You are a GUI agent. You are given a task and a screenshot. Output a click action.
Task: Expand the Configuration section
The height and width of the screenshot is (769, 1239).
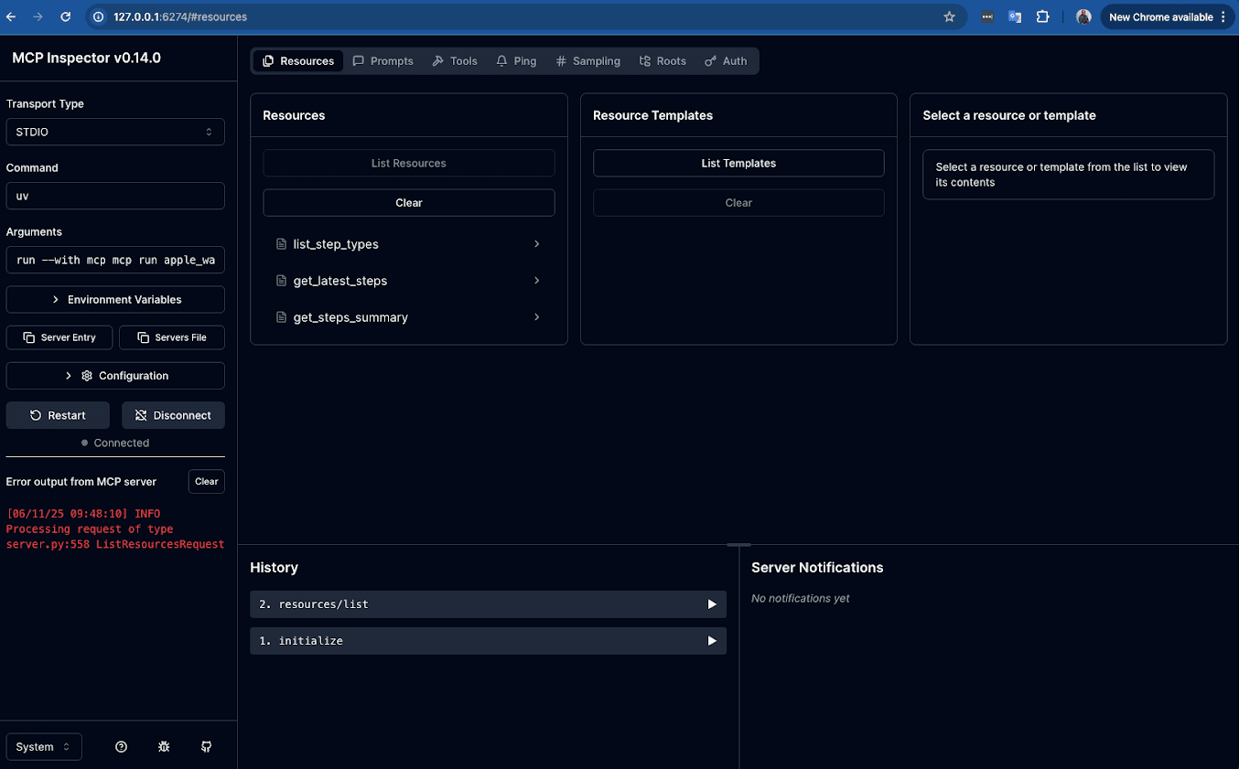115,376
